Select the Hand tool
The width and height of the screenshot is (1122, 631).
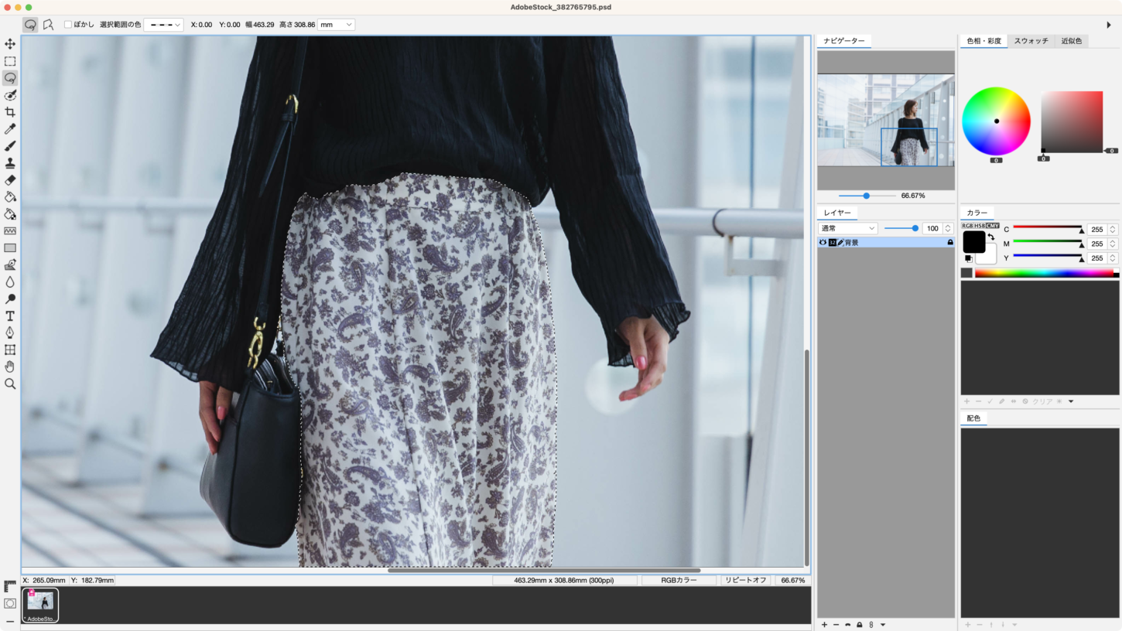click(10, 367)
